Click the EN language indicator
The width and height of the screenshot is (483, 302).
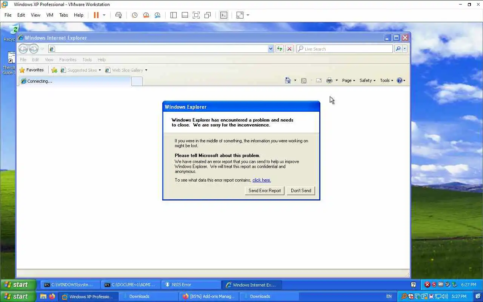(x=389, y=296)
